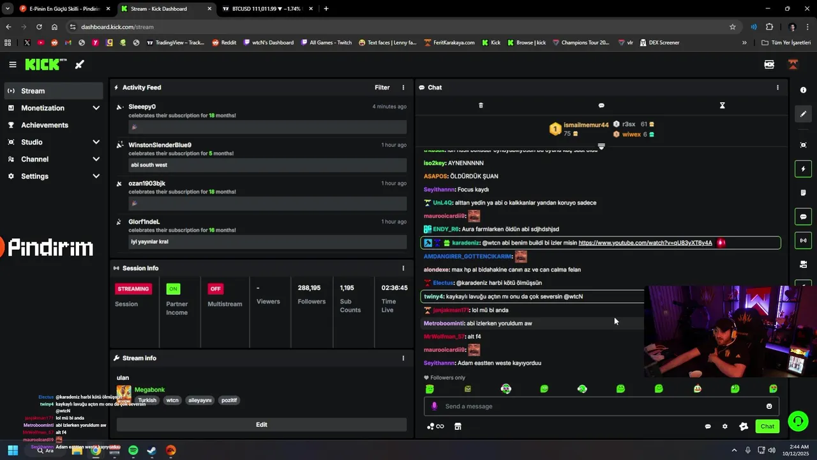Image resolution: width=817 pixels, height=460 pixels.
Task: Click the speech bubble icon in chat toolbar
Action: pyautogui.click(x=601, y=105)
